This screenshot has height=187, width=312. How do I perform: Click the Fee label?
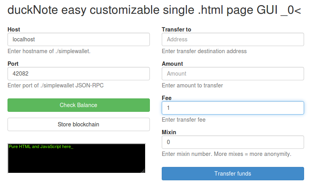click(166, 98)
